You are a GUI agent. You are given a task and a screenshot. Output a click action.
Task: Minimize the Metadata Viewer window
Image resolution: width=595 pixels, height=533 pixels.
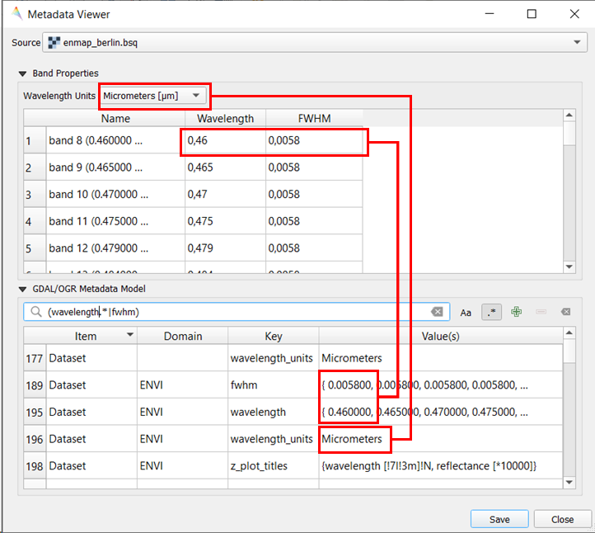(x=490, y=14)
